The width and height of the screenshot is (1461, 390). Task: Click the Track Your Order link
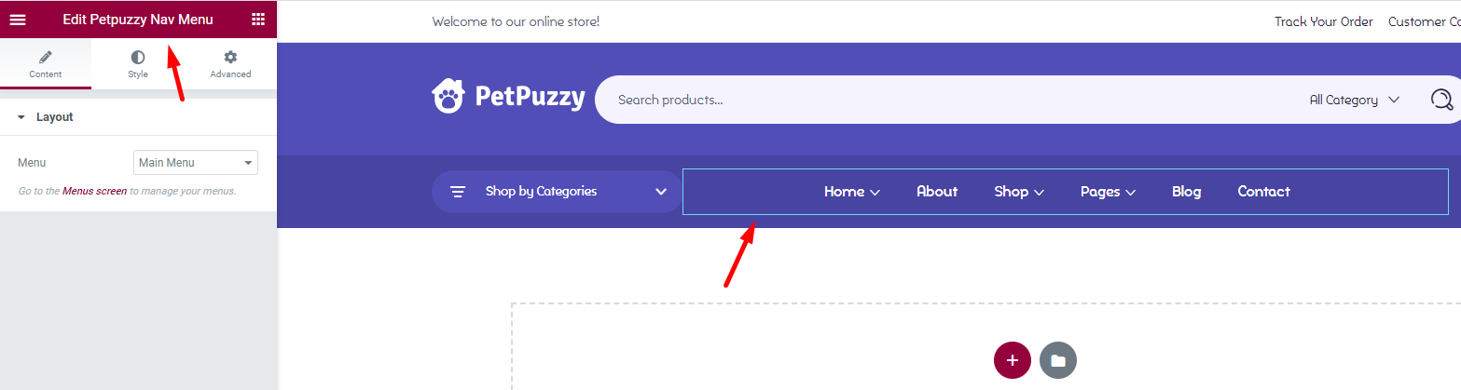click(x=1324, y=21)
